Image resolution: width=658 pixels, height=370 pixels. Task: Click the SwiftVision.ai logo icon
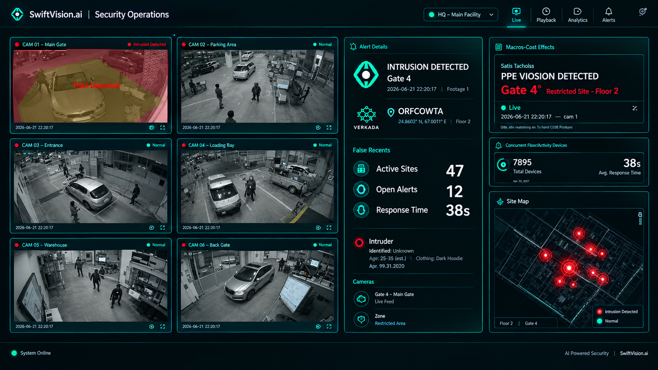17,14
